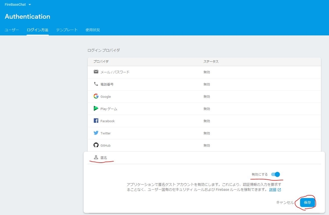Select the Play ゲーム provider label

tap(109, 109)
